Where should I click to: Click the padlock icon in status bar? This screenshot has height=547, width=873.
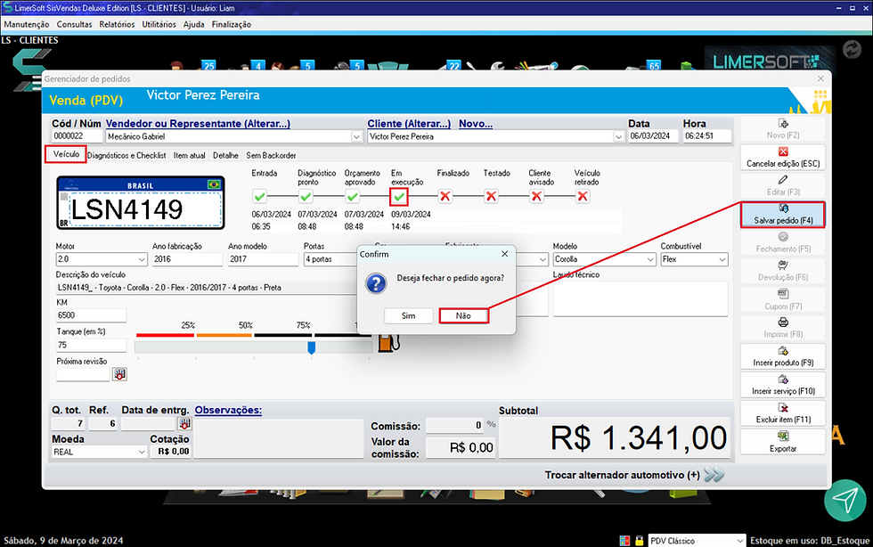coord(640,541)
